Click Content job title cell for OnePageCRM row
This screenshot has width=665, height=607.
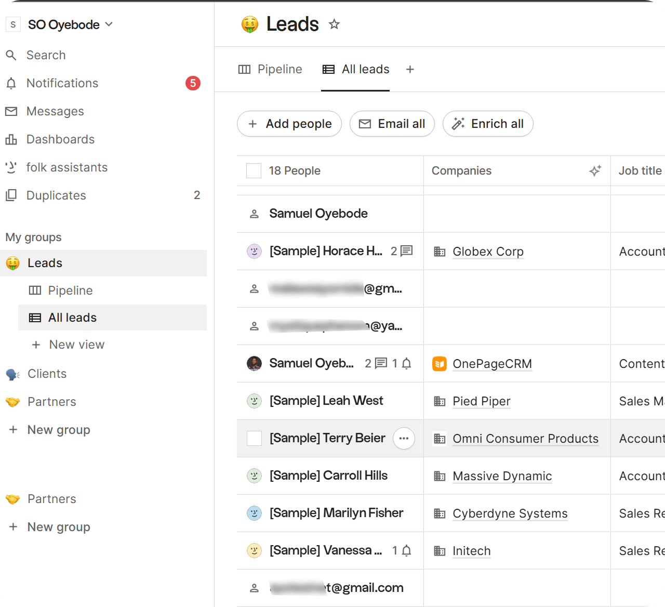[x=638, y=364]
